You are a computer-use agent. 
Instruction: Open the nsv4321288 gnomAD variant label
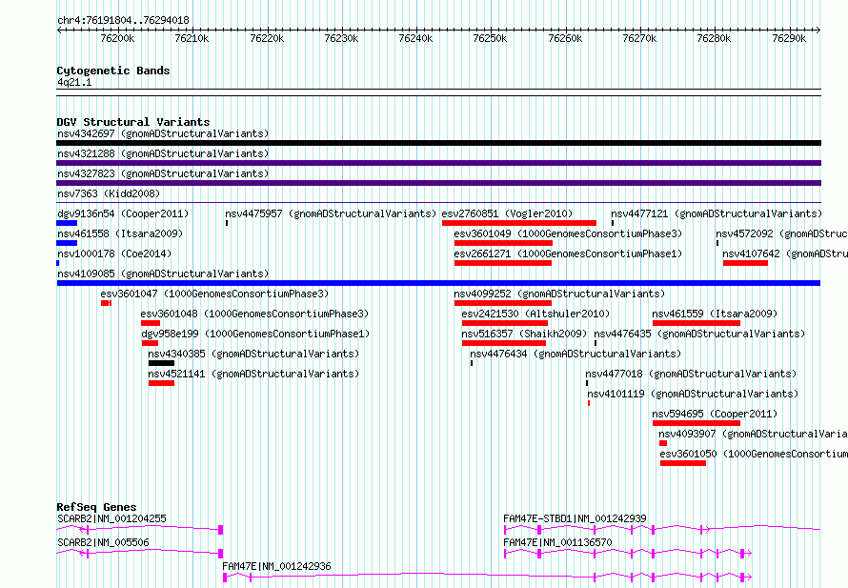pyautogui.click(x=163, y=153)
